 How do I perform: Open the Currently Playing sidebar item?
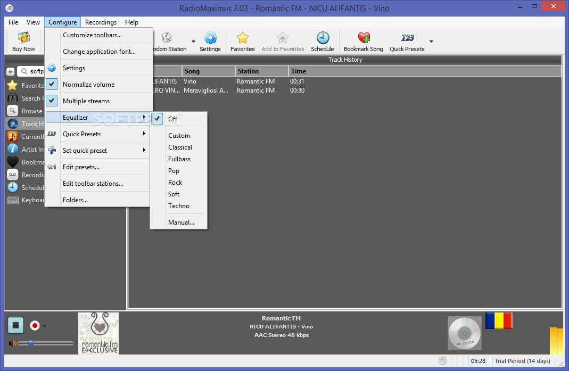click(x=25, y=136)
